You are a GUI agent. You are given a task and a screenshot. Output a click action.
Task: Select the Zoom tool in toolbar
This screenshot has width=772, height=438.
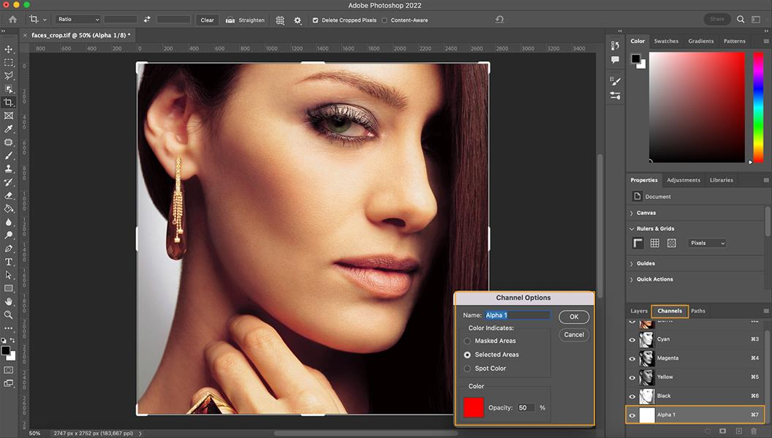tap(9, 314)
